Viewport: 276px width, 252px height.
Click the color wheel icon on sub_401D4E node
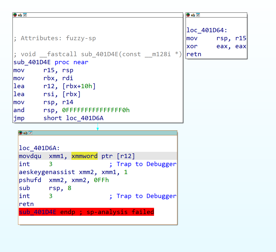(x=15, y=15)
